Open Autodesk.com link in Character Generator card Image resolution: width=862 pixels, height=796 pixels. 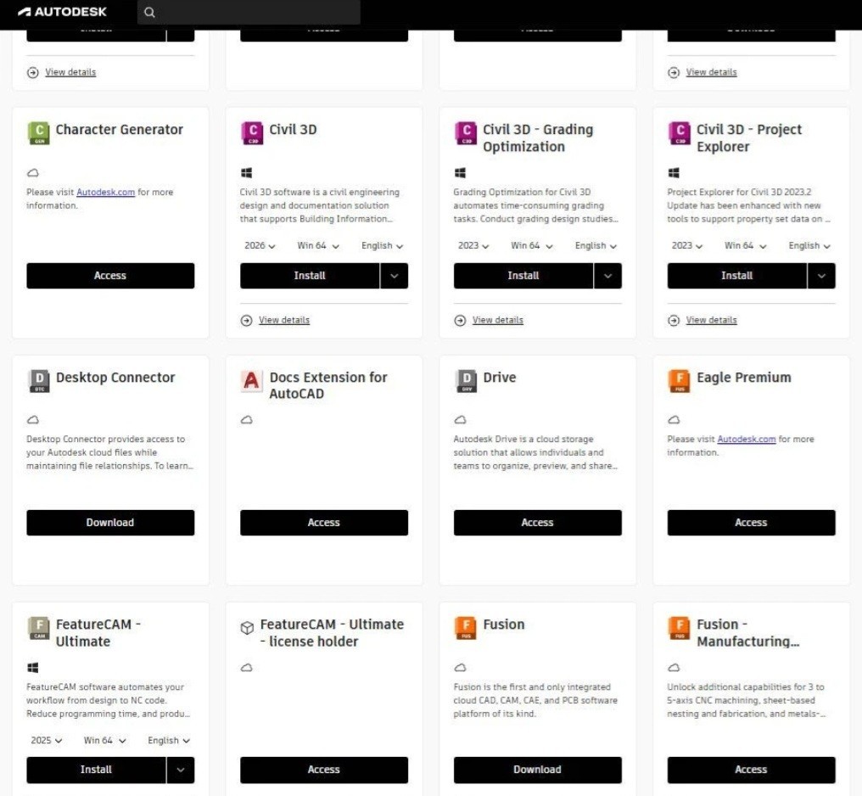(106, 193)
